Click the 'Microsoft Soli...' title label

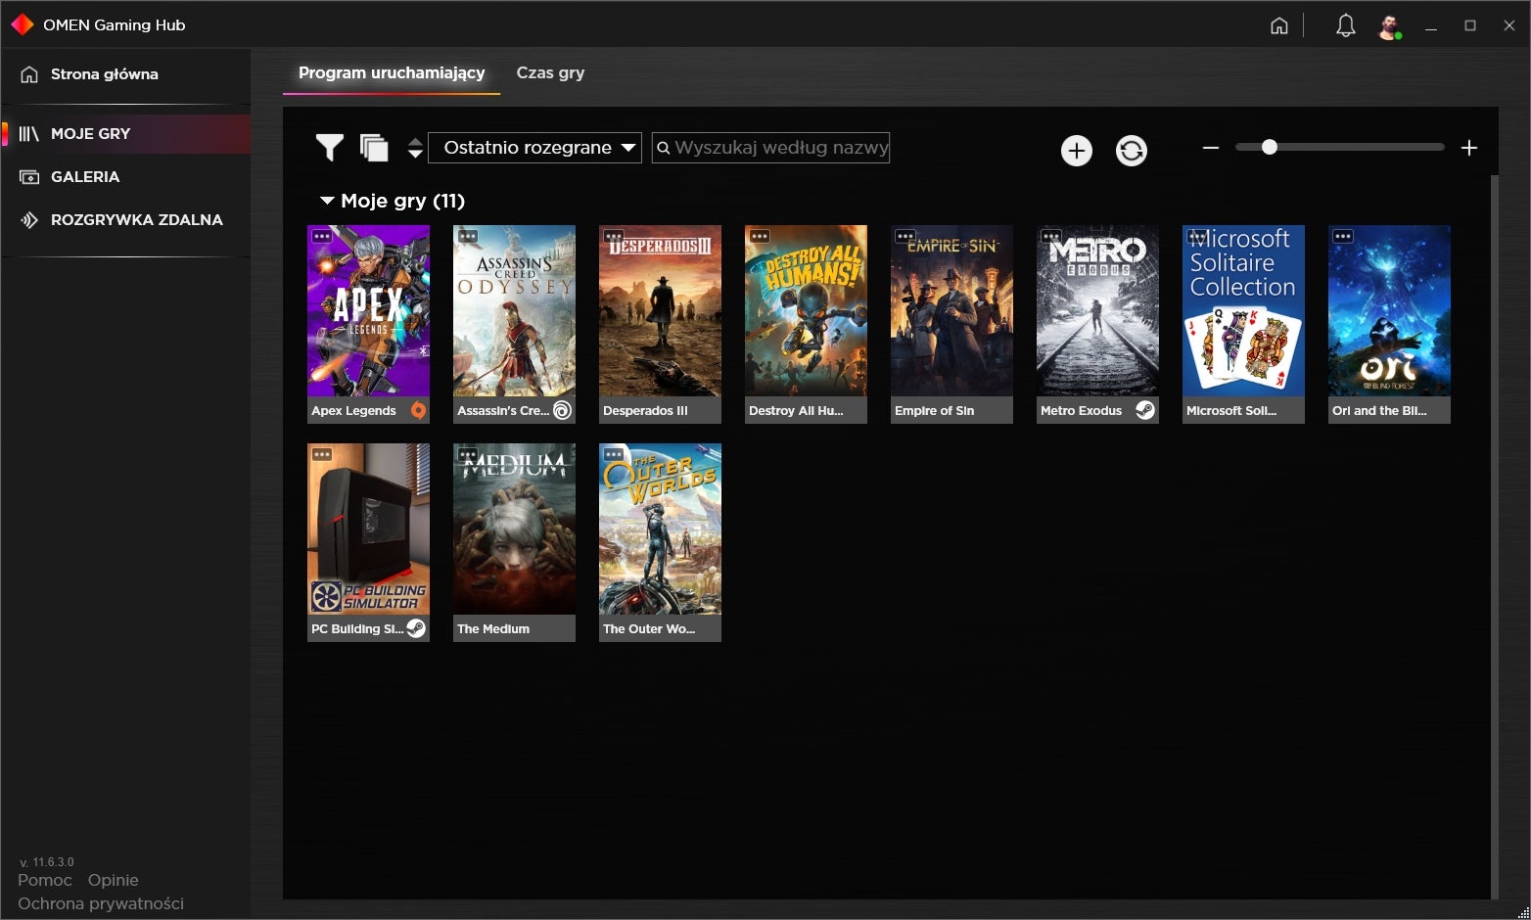pyautogui.click(x=1231, y=411)
